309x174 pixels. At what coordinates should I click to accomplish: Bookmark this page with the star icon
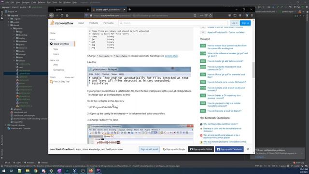pos(211,15)
